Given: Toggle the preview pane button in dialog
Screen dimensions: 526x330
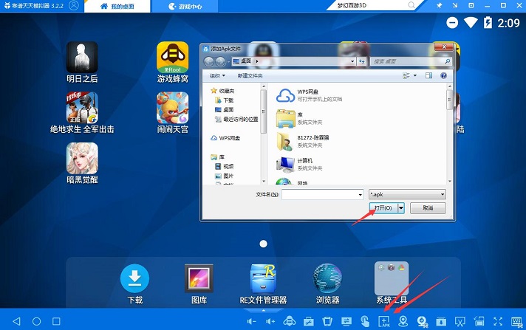Looking at the screenshot, I should tap(428, 76).
